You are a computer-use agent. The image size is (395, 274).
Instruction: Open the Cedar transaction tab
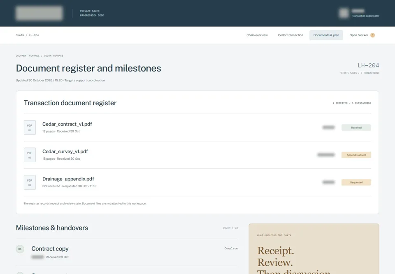(290, 35)
